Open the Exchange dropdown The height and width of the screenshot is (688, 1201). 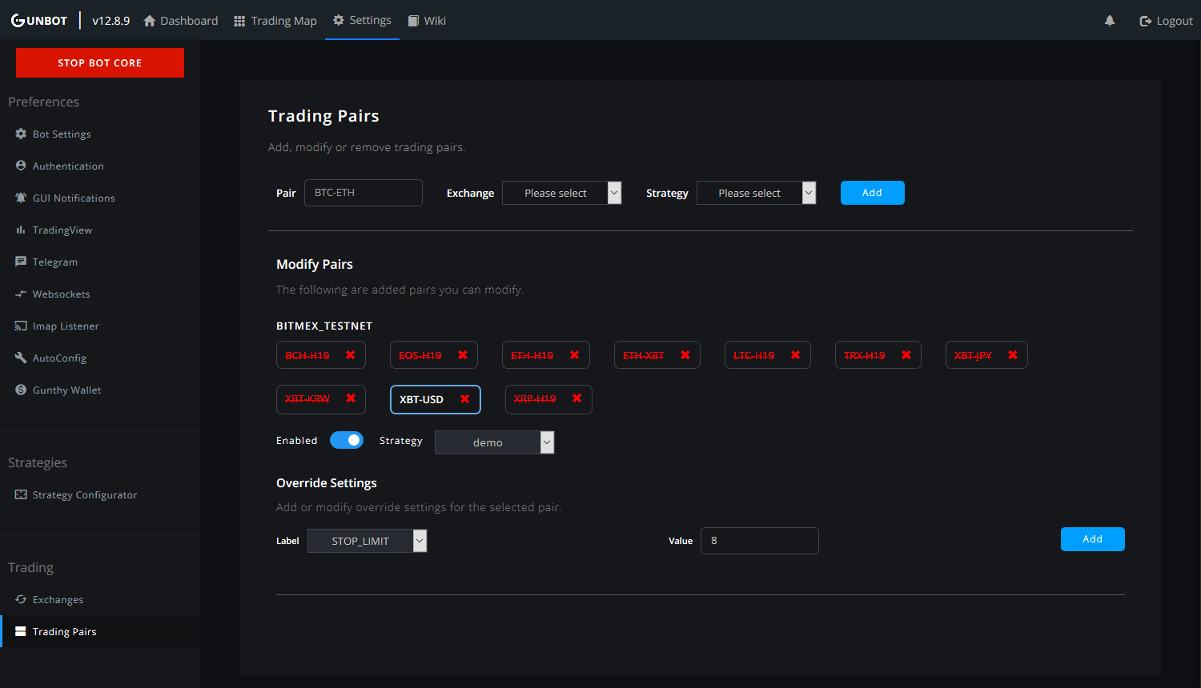[562, 193]
